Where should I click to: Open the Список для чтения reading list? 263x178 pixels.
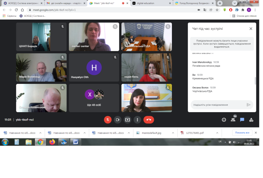coord(244,16)
